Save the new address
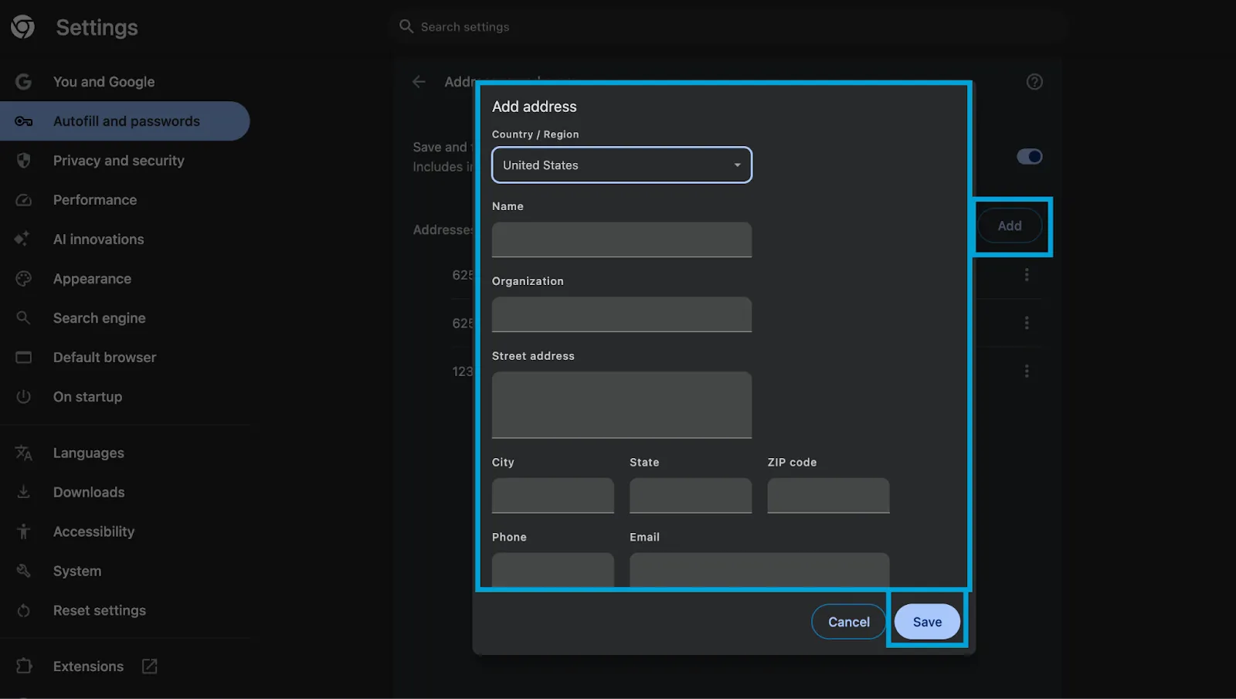The image size is (1236, 699). click(x=927, y=622)
